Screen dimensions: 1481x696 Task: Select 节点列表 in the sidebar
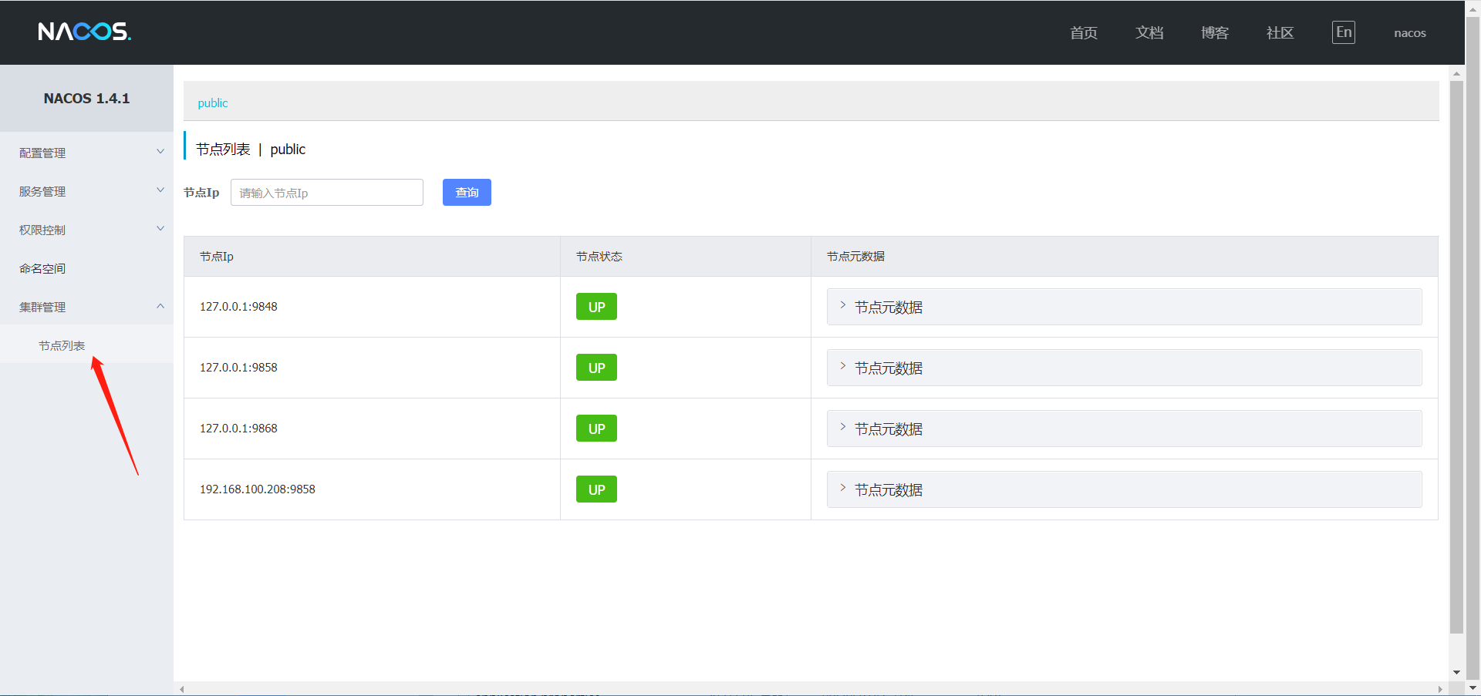(86, 345)
